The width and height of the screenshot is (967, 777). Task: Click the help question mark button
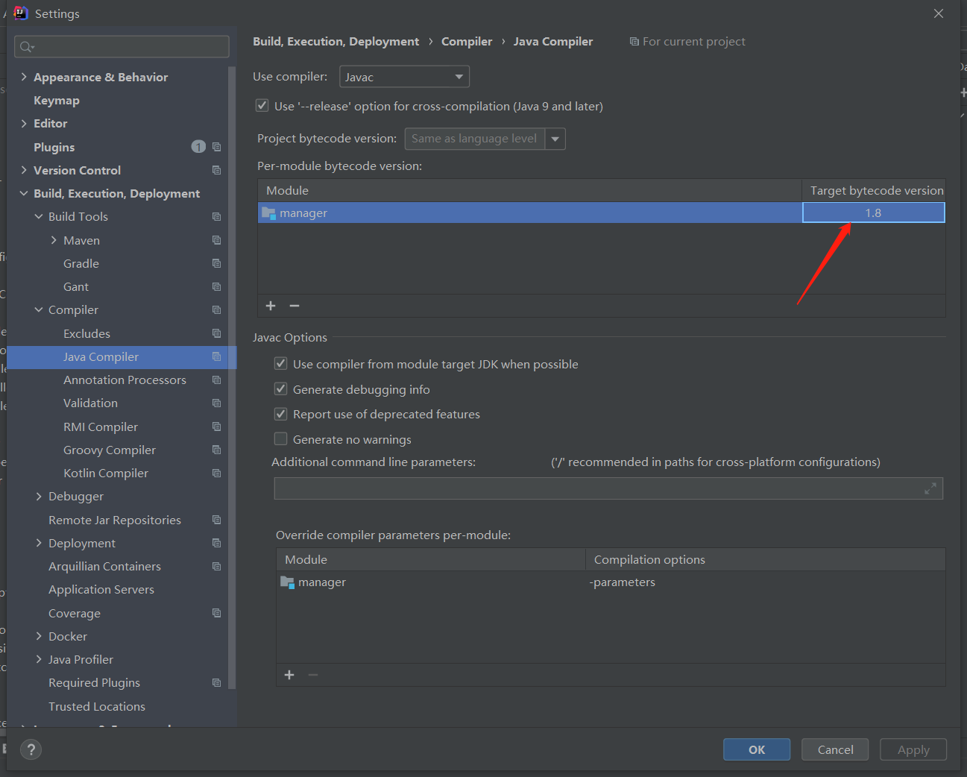[x=31, y=749]
